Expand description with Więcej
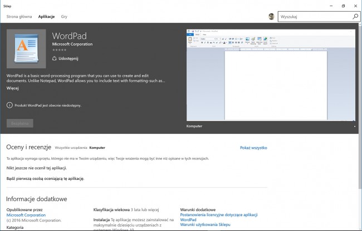Screen dimensions: 362x231 click(x=12, y=88)
